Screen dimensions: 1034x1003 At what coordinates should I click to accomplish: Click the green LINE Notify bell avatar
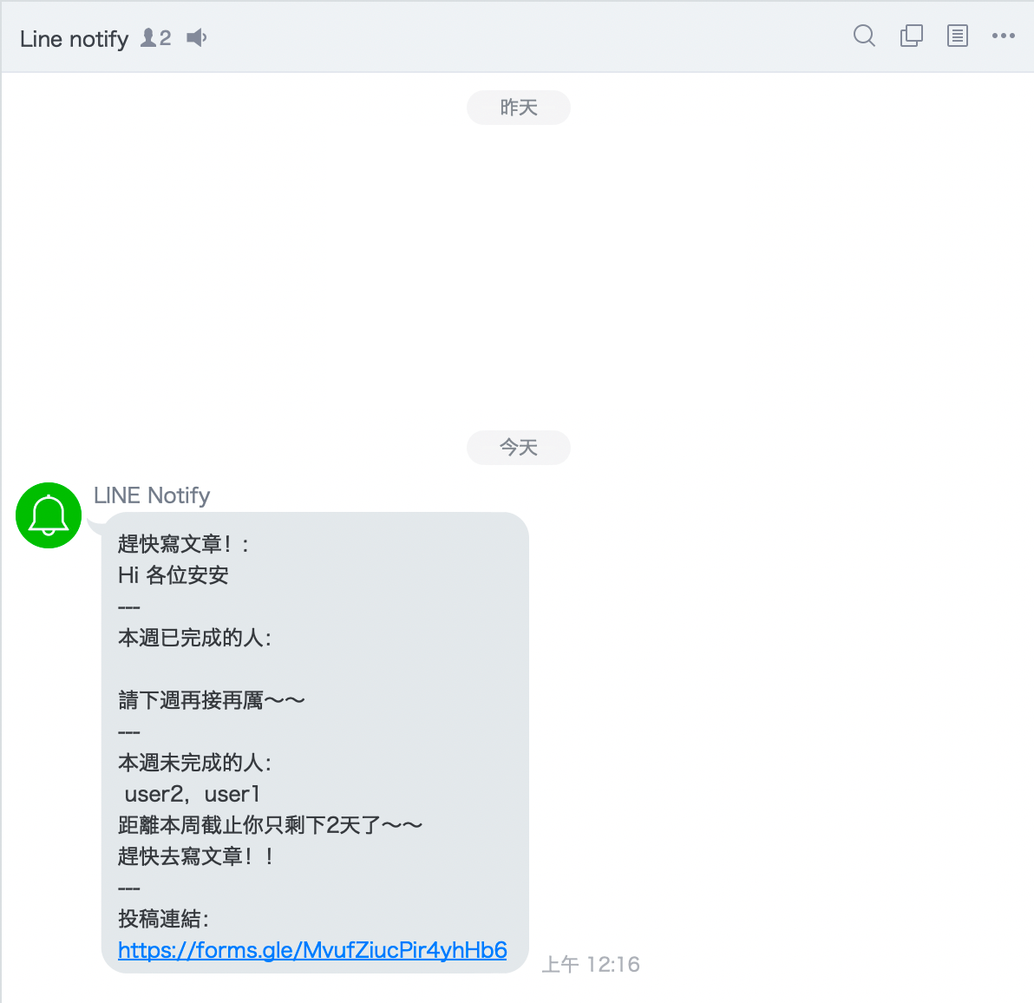pyautogui.click(x=48, y=515)
